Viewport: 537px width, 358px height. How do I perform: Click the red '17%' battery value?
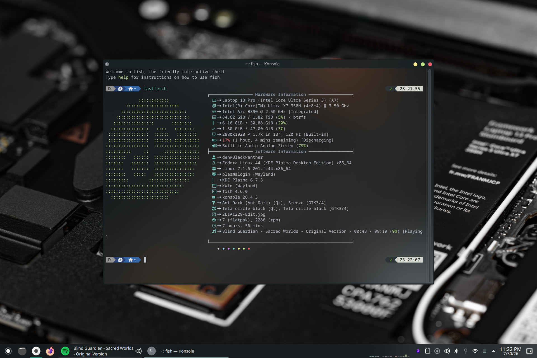(226, 140)
